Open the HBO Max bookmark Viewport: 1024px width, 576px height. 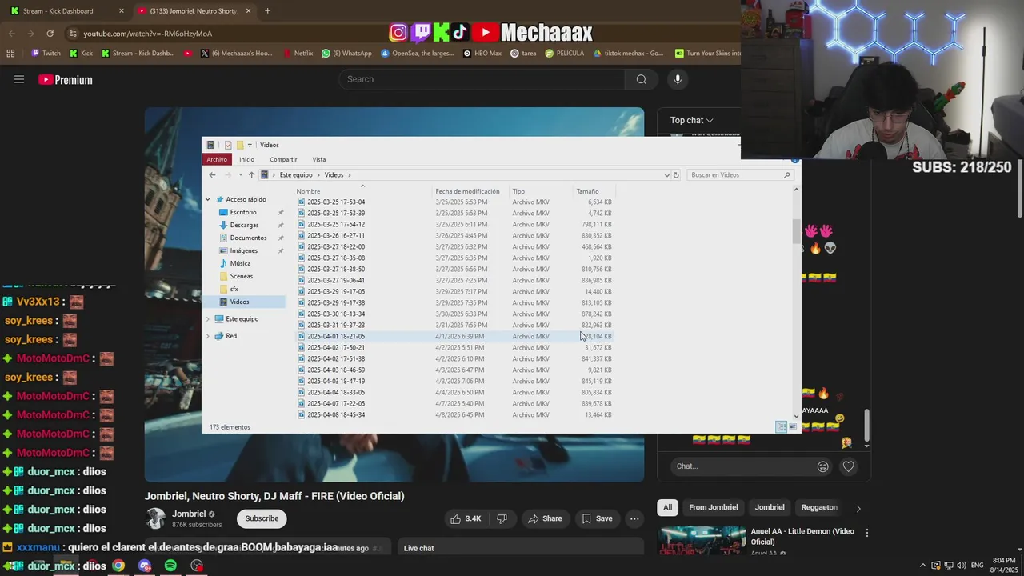tap(482, 54)
